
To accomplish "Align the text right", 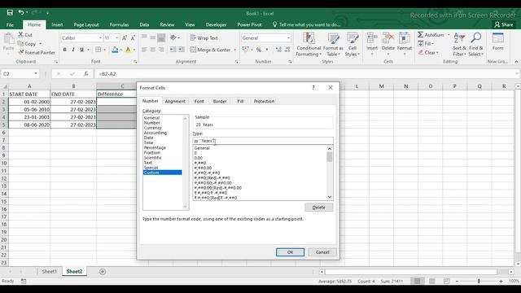I will [161, 50].
